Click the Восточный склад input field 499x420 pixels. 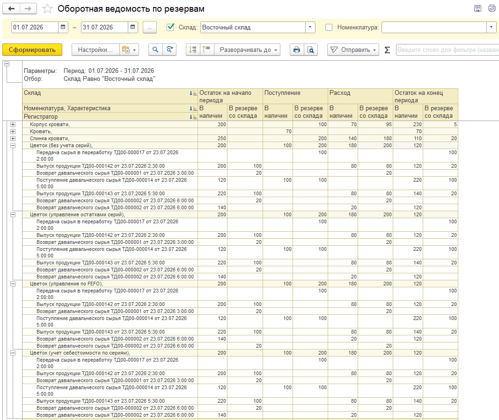pyautogui.click(x=253, y=27)
